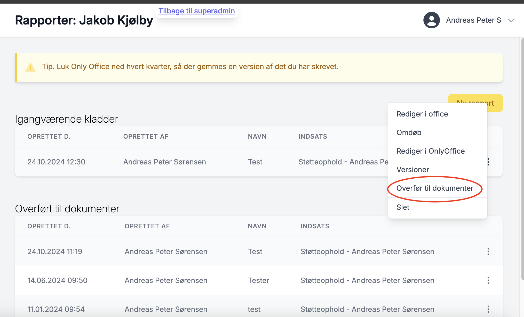Select Rediger i OnlyOffice option
524x317 pixels.
431,151
